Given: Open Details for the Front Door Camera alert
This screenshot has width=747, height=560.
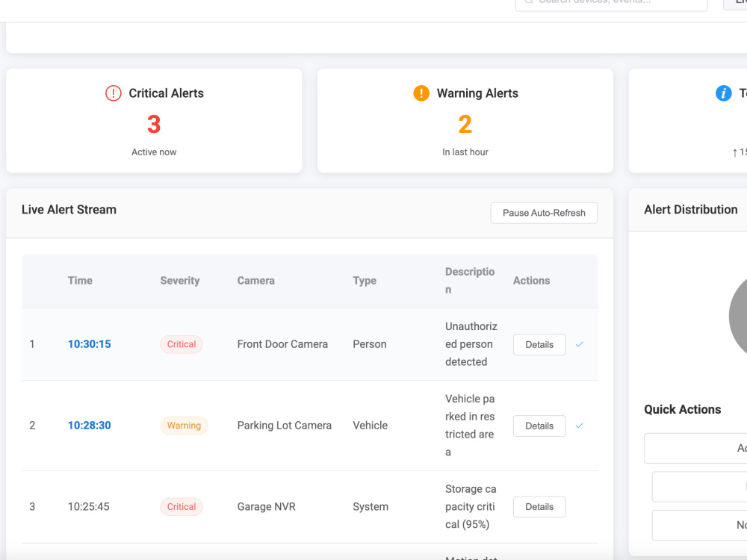Looking at the screenshot, I should tap(539, 345).
